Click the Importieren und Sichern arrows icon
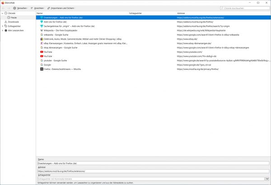 (x=49, y=8)
